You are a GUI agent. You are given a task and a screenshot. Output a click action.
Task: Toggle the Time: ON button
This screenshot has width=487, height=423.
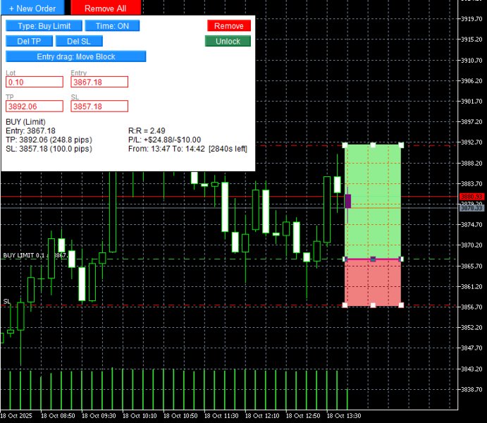click(112, 26)
